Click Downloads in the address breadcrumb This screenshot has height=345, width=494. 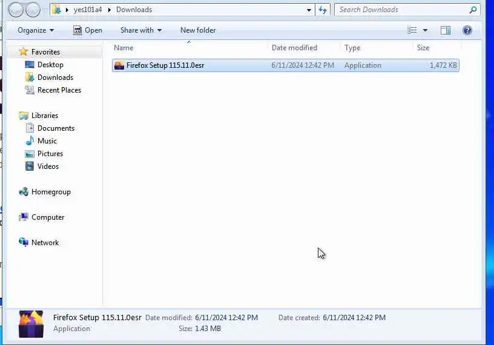click(134, 10)
